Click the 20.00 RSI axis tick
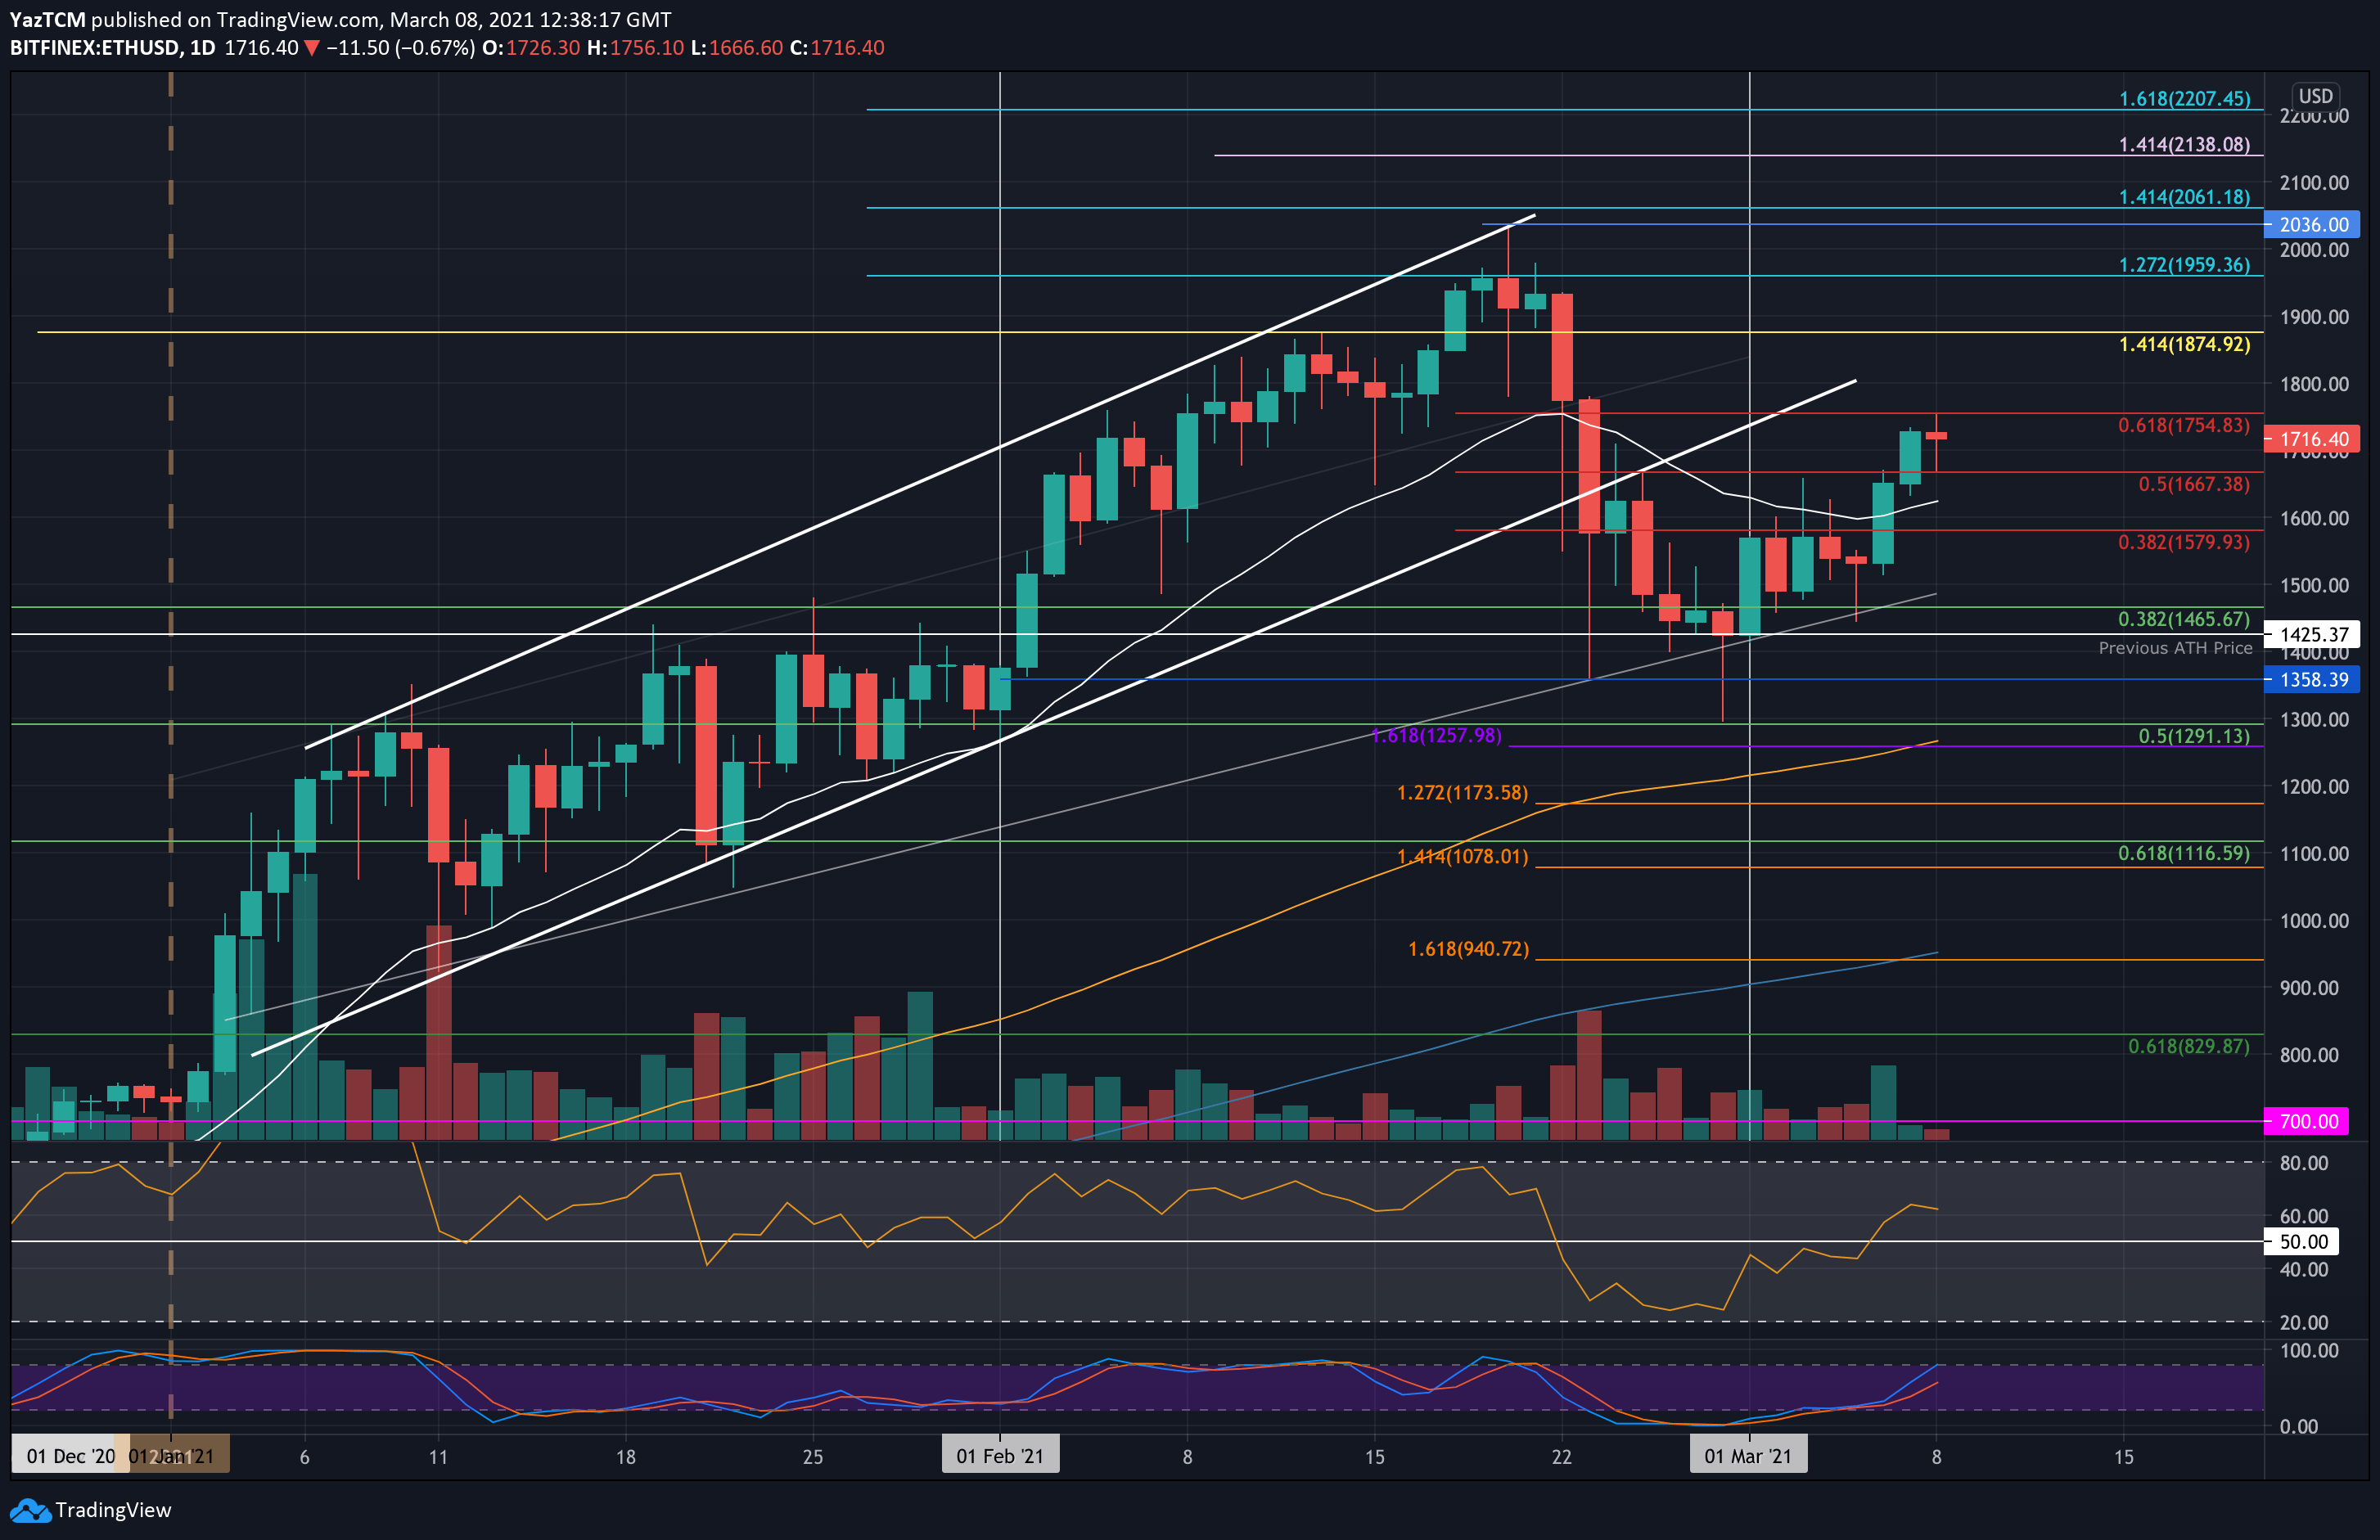This screenshot has height=1540, width=2380. tap(2304, 1322)
